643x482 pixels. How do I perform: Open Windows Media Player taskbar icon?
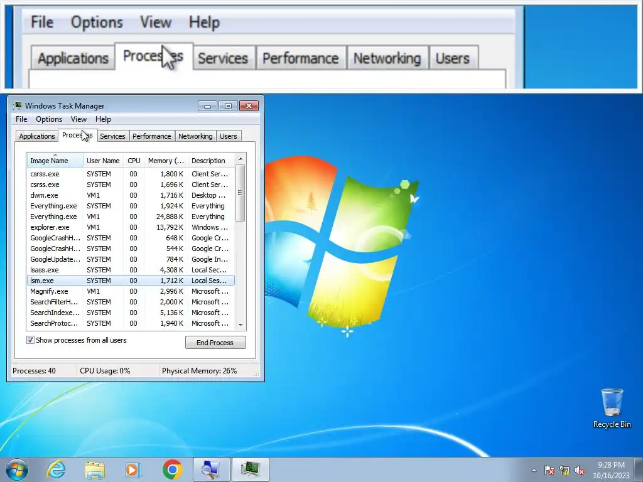click(x=133, y=469)
